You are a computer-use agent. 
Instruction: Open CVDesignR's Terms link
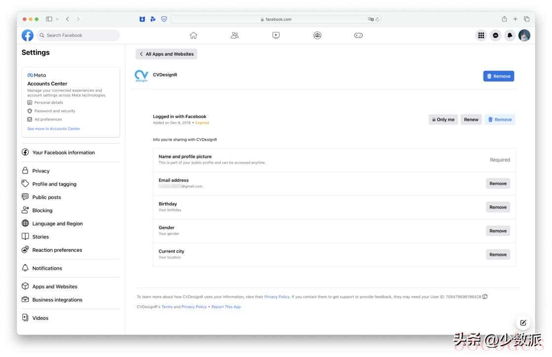[167, 307]
